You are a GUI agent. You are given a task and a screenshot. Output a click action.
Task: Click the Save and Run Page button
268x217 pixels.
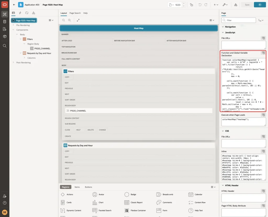(x=260, y=5)
